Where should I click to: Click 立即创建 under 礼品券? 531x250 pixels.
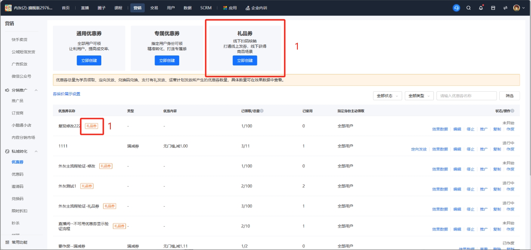pos(245,60)
